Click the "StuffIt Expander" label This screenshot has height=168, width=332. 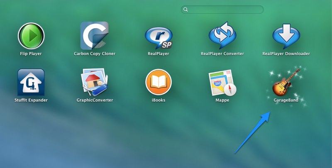click(x=31, y=100)
